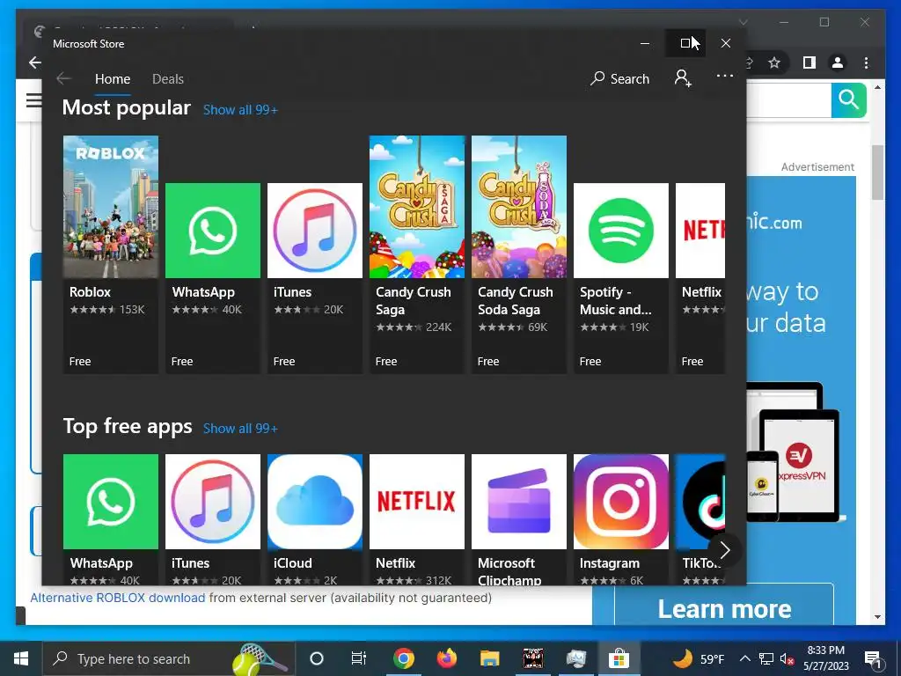The height and width of the screenshot is (676, 901).
Task: Open the hamburger menu on the webpage
Action: pyautogui.click(x=34, y=100)
